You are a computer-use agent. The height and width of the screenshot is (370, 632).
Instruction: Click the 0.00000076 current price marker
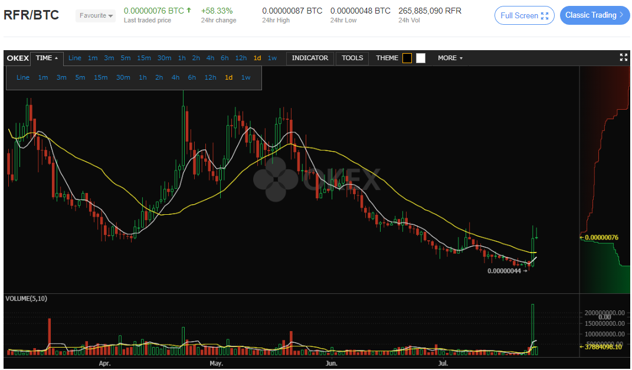click(601, 237)
